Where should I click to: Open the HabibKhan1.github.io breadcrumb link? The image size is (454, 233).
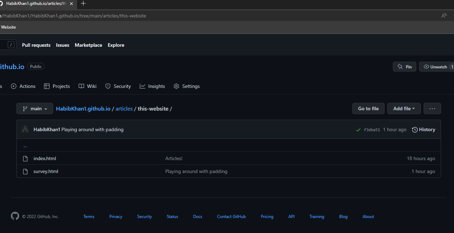[x=83, y=108]
